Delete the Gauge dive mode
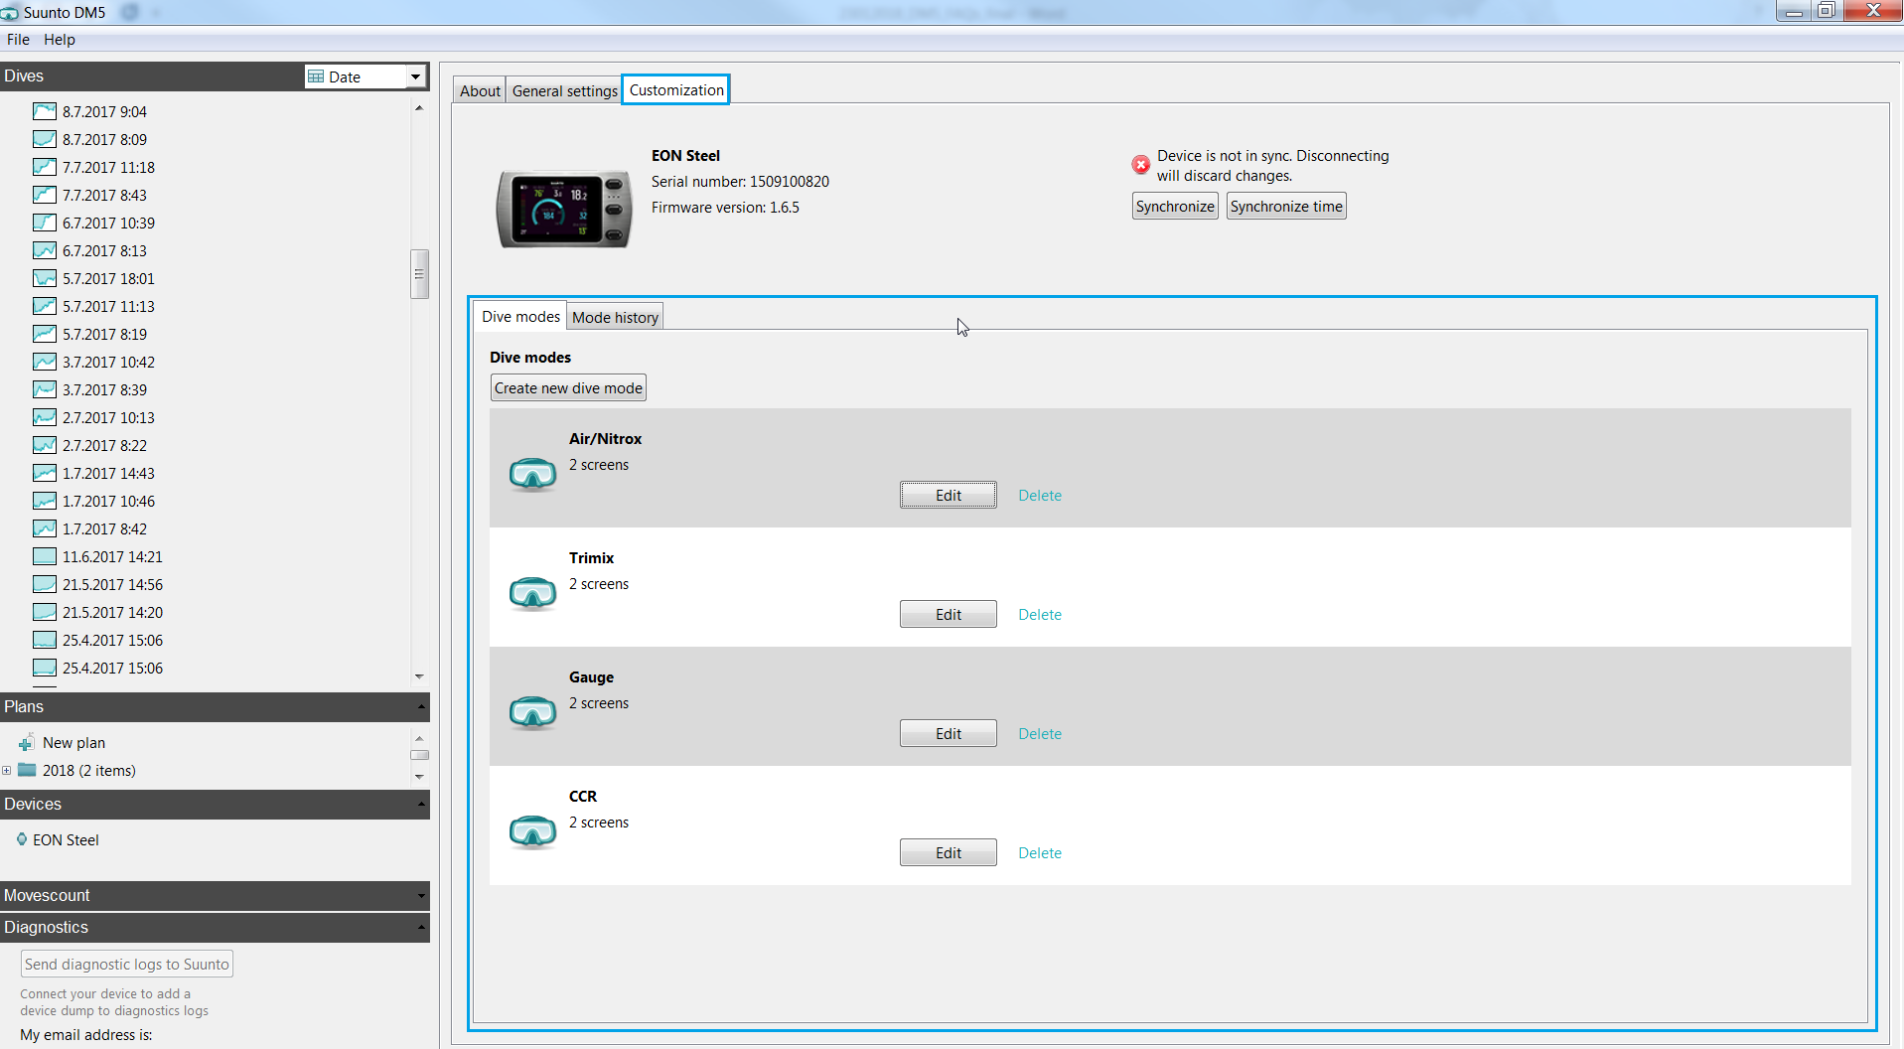1904x1049 pixels. [1040, 733]
